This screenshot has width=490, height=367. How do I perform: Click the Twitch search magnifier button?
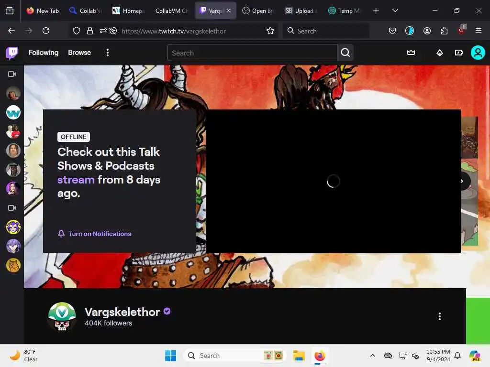[345, 53]
